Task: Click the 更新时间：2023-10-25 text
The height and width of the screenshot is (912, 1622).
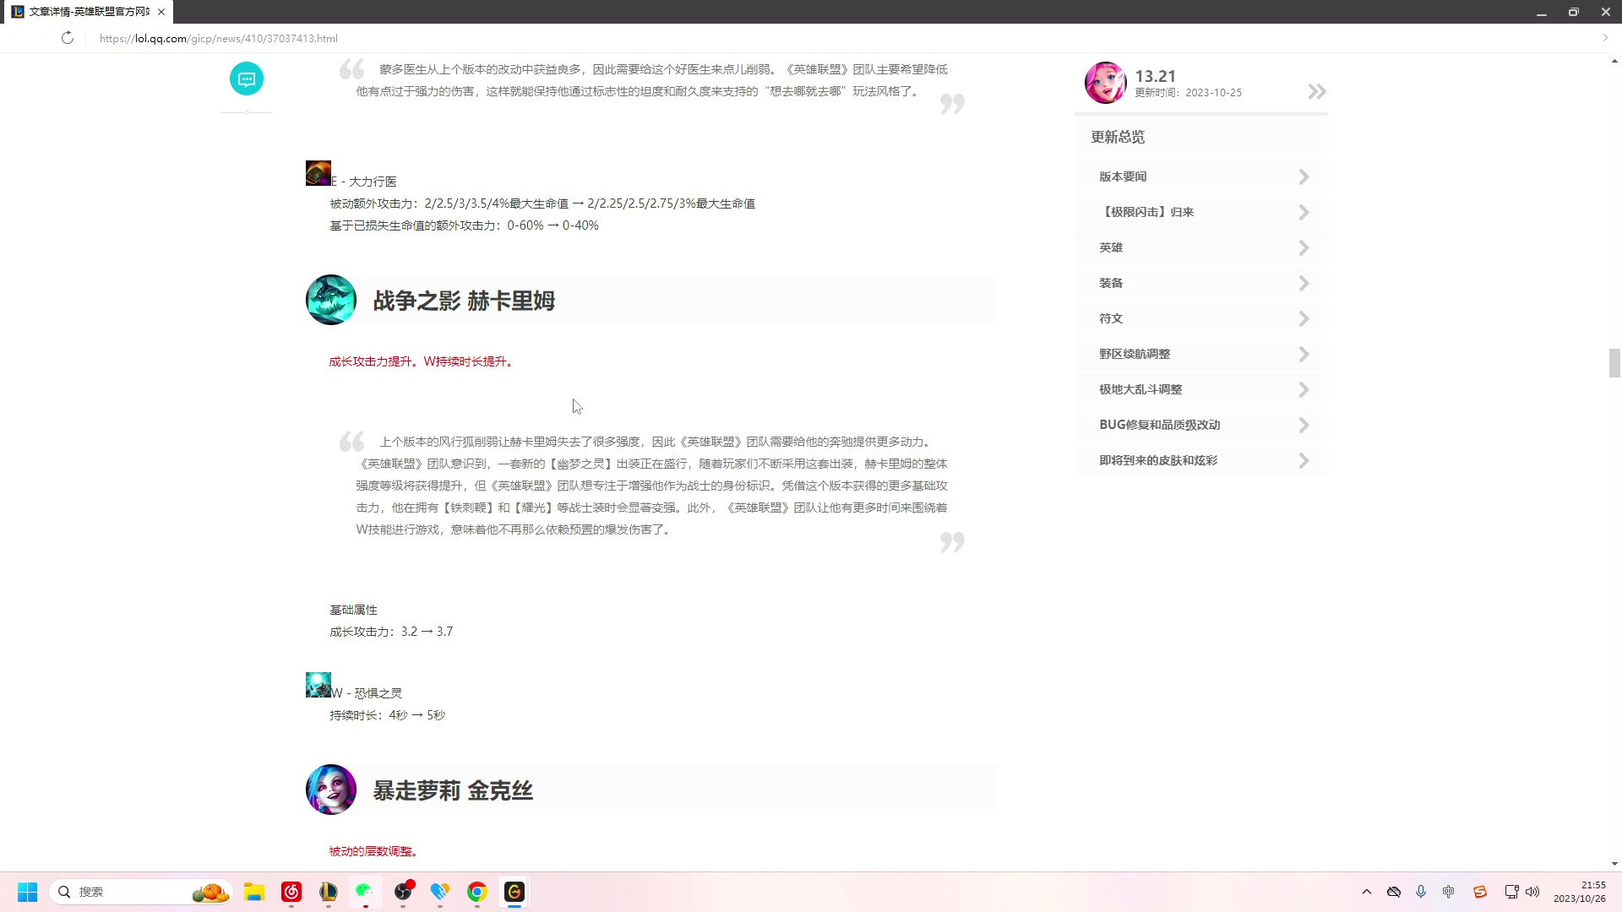Action: (x=1188, y=93)
